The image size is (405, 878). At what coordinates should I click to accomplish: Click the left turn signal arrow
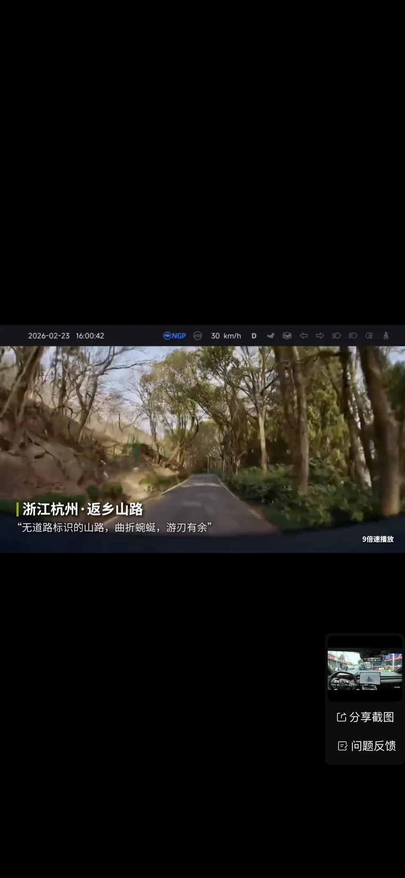304,336
